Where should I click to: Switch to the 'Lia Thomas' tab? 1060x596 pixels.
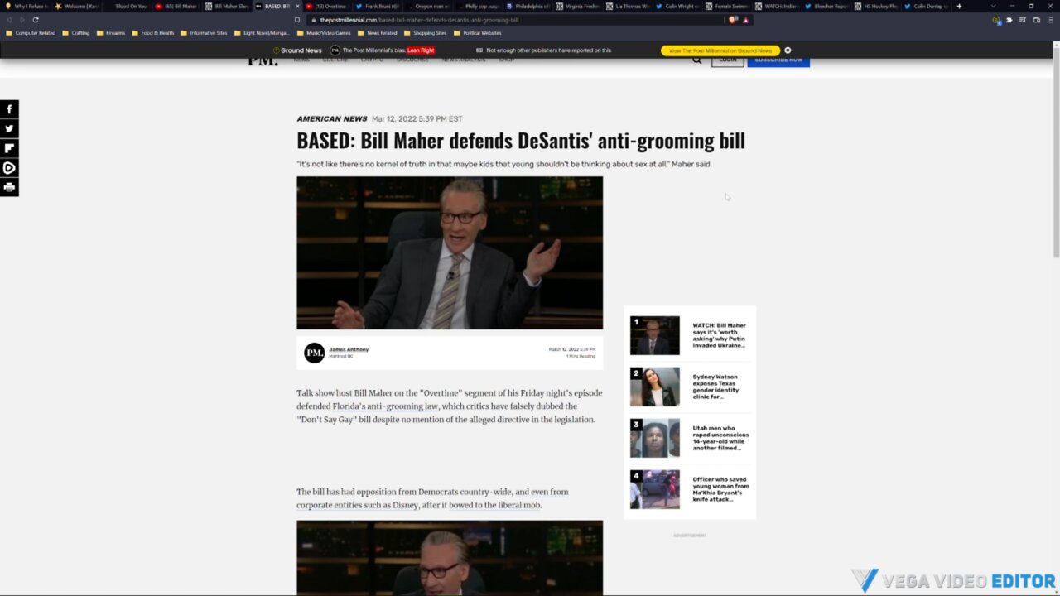[628, 6]
